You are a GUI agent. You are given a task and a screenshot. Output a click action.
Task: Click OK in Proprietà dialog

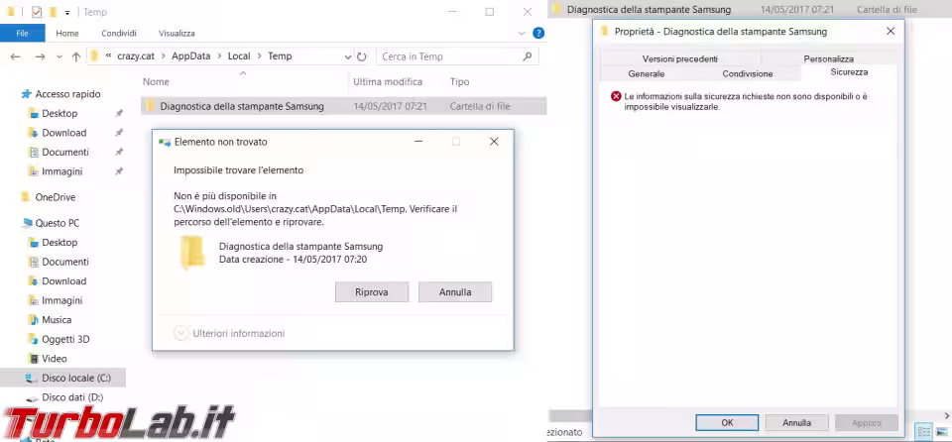pyautogui.click(x=727, y=422)
